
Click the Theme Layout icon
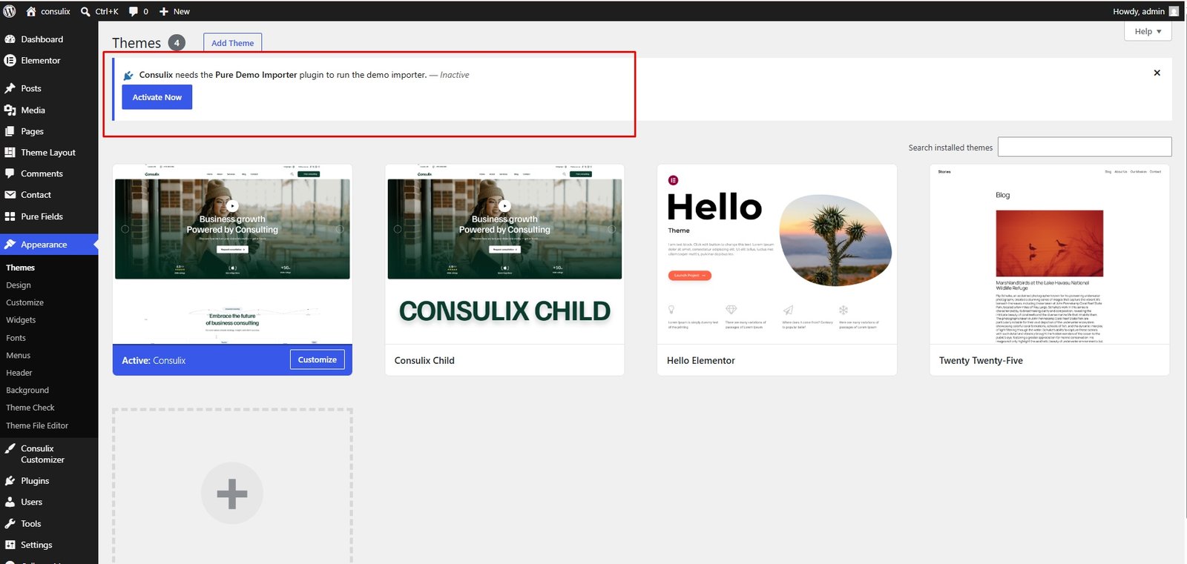click(10, 152)
